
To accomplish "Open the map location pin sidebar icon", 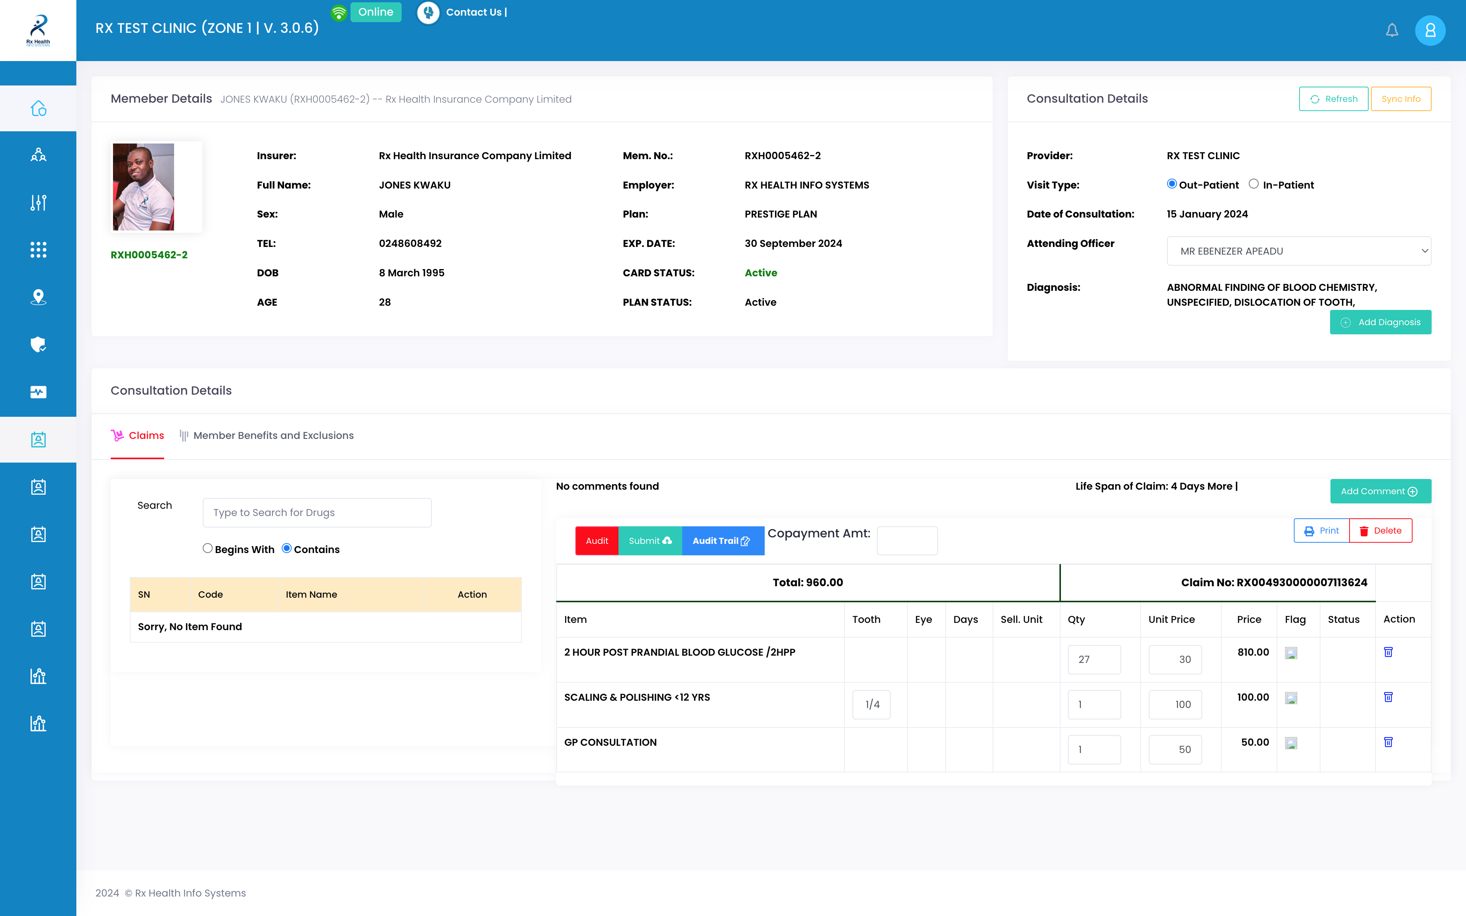I will coord(38,297).
